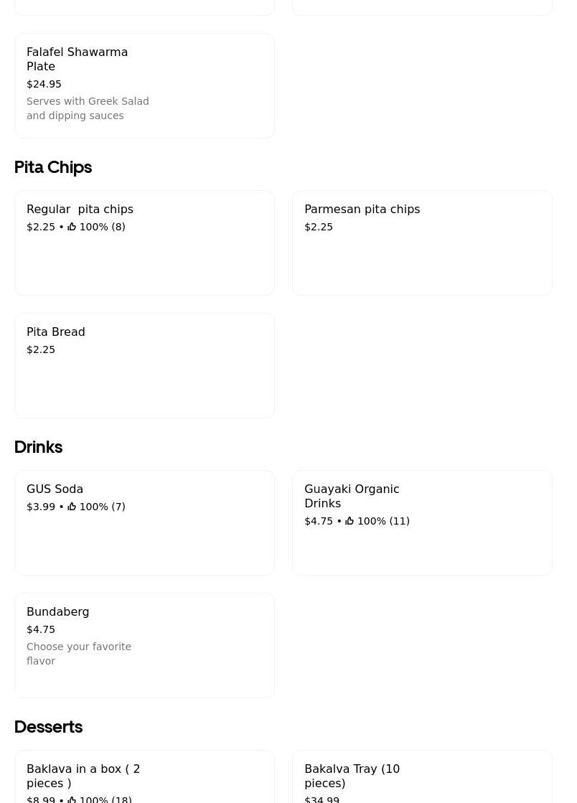Click the Bundaberg 'Choose your favorite flavor' description
The width and height of the screenshot is (577, 803).
point(79,654)
